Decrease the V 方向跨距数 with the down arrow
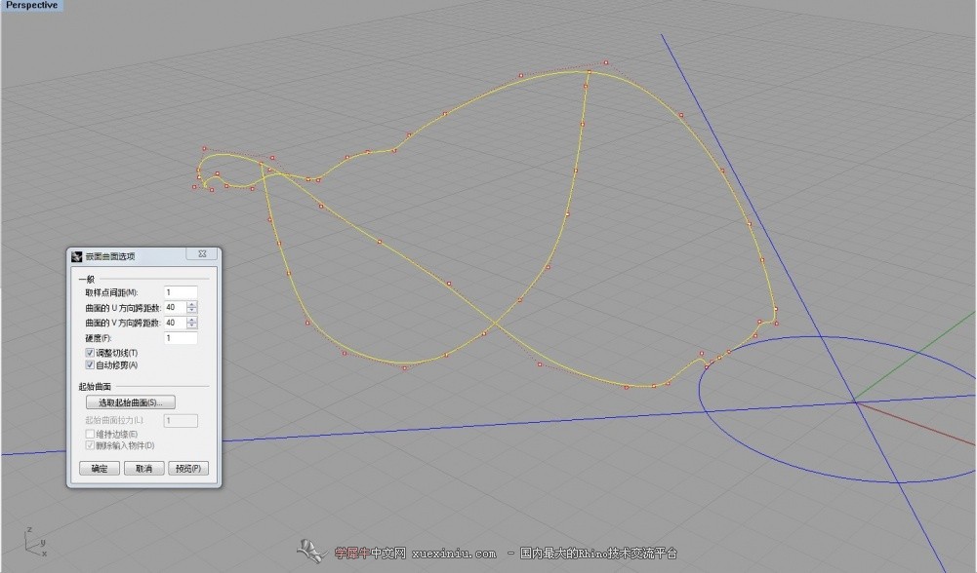This screenshot has width=977, height=573. pyautogui.click(x=192, y=325)
